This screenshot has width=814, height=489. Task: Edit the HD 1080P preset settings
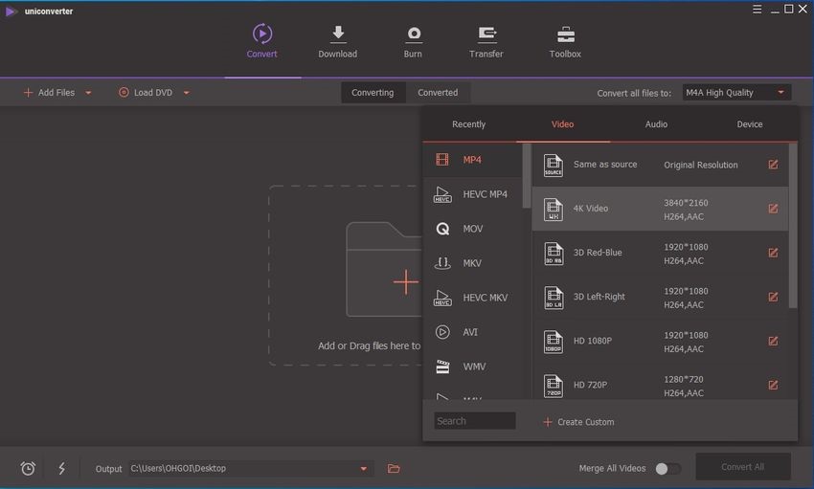click(773, 341)
